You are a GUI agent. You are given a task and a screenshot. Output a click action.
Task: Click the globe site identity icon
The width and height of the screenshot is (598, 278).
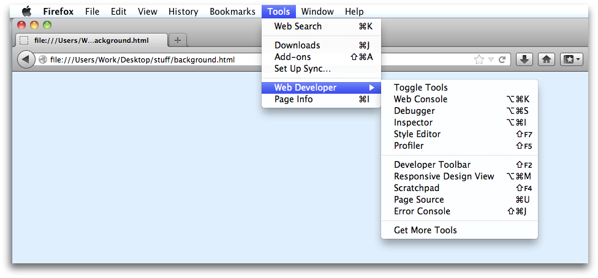click(43, 60)
